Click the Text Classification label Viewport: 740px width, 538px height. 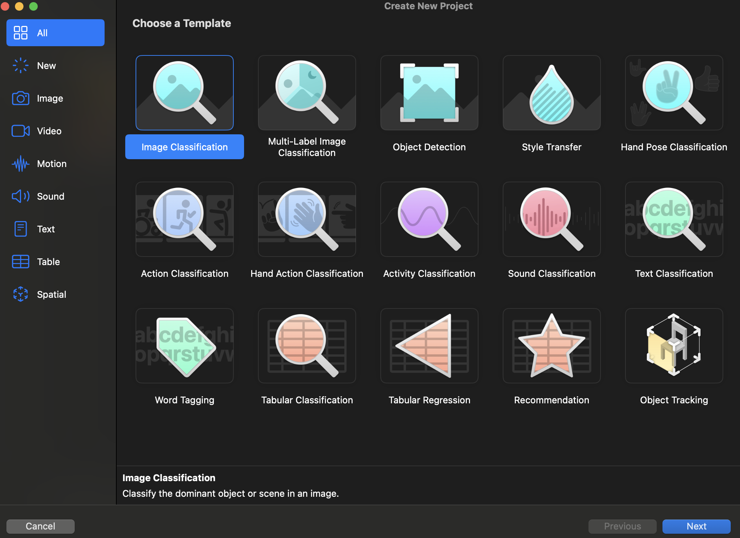tap(674, 274)
